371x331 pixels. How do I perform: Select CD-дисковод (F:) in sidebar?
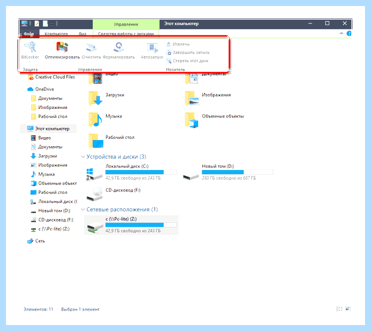pos(52,220)
